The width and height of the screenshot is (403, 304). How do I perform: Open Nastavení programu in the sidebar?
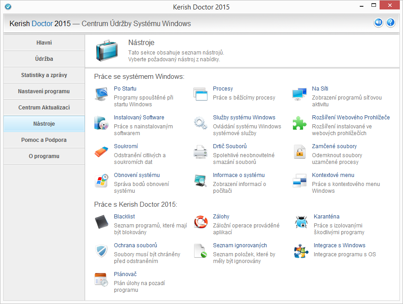pos(44,91)
